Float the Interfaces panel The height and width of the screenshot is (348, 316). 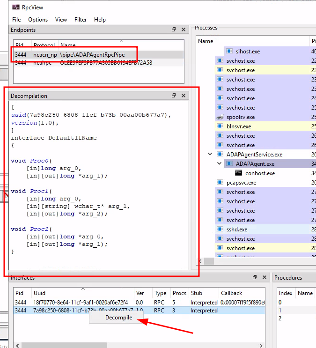[255, 277]
